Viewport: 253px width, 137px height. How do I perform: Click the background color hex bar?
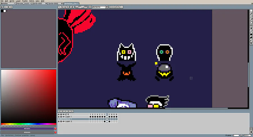27,132
